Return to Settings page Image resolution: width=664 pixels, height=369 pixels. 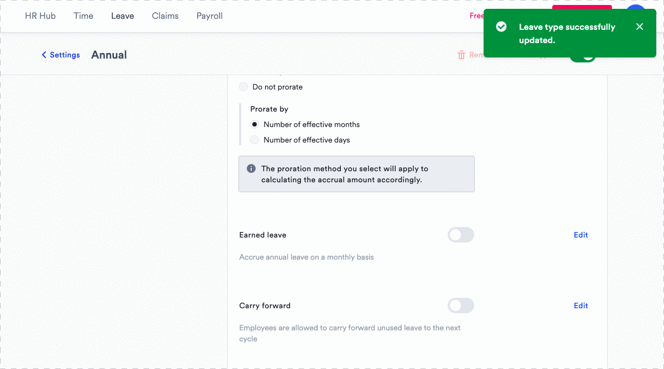coord(65,55)
